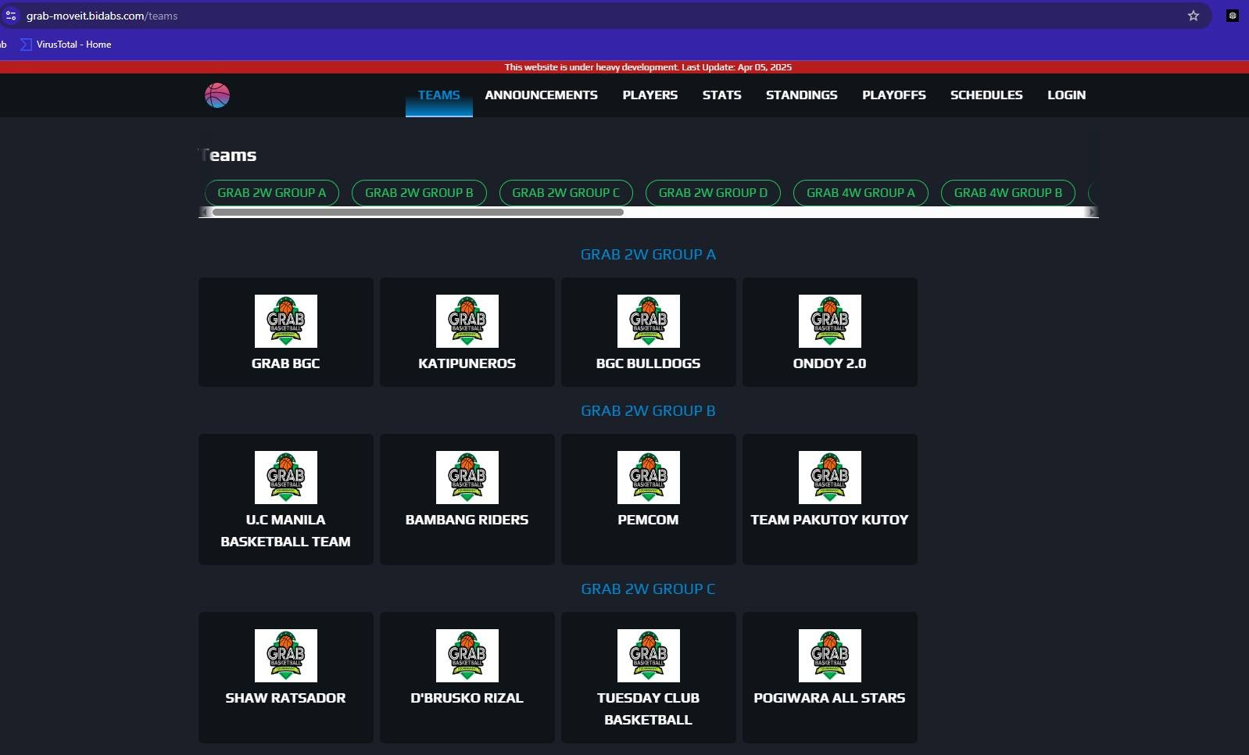Screen dimensions: 1249x755
Task: Click the GRAB 2W GROUP C section heading
Action: point(647,589)
